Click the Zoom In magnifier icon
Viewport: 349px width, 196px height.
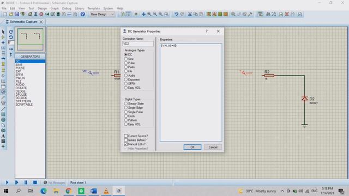149,14
